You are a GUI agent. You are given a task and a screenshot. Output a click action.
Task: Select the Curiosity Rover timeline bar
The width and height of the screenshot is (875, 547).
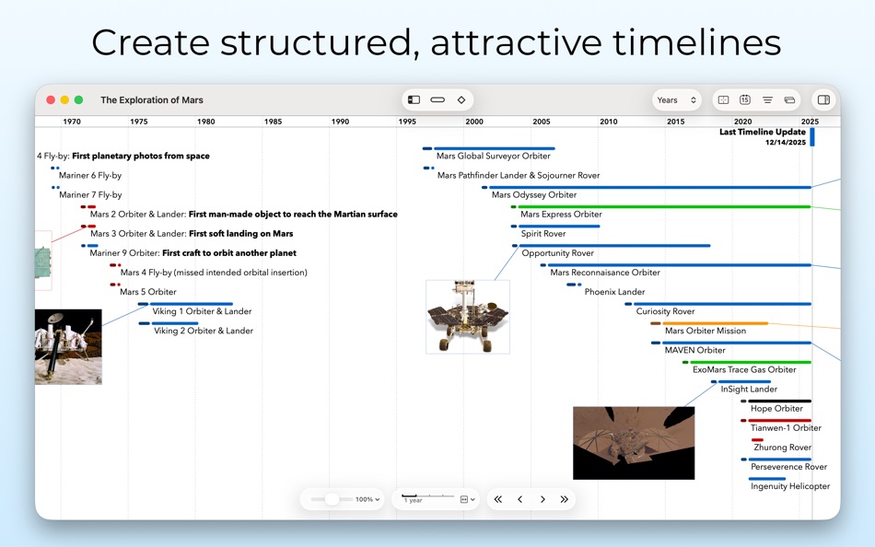point(718,304)
